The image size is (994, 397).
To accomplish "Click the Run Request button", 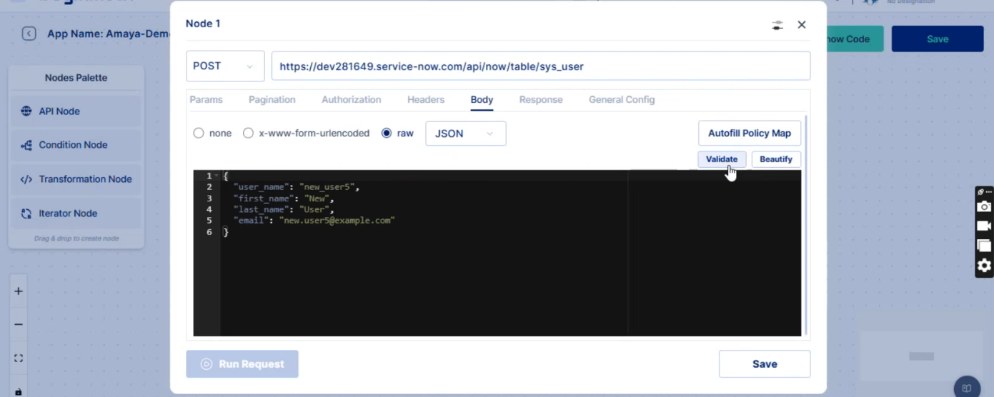I will [x=242, y=364].
